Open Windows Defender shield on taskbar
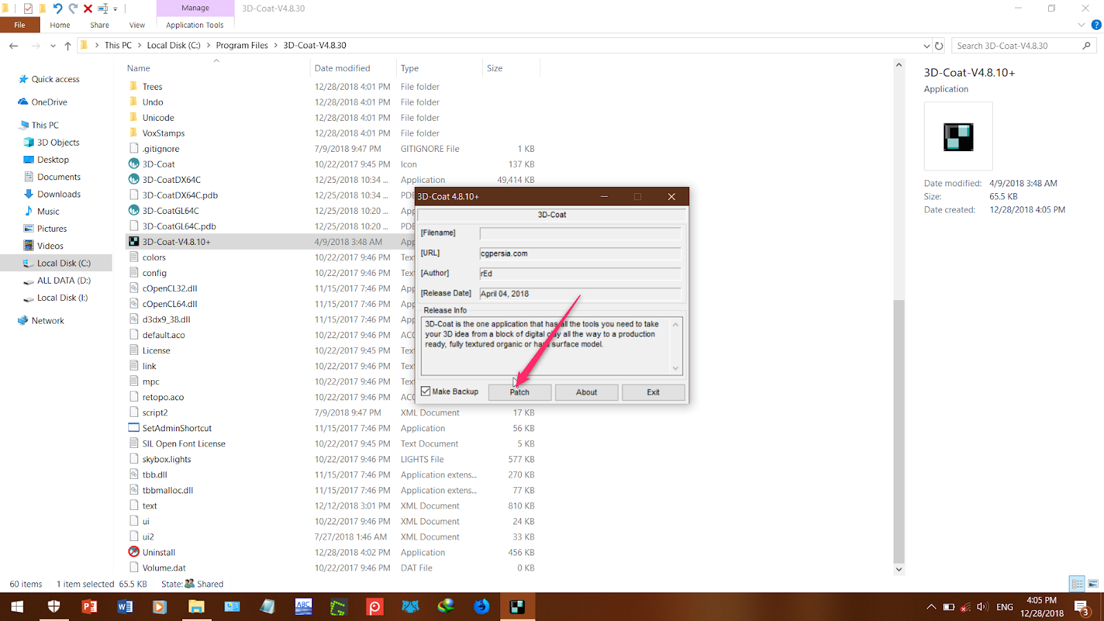 (x=54, y=607)
